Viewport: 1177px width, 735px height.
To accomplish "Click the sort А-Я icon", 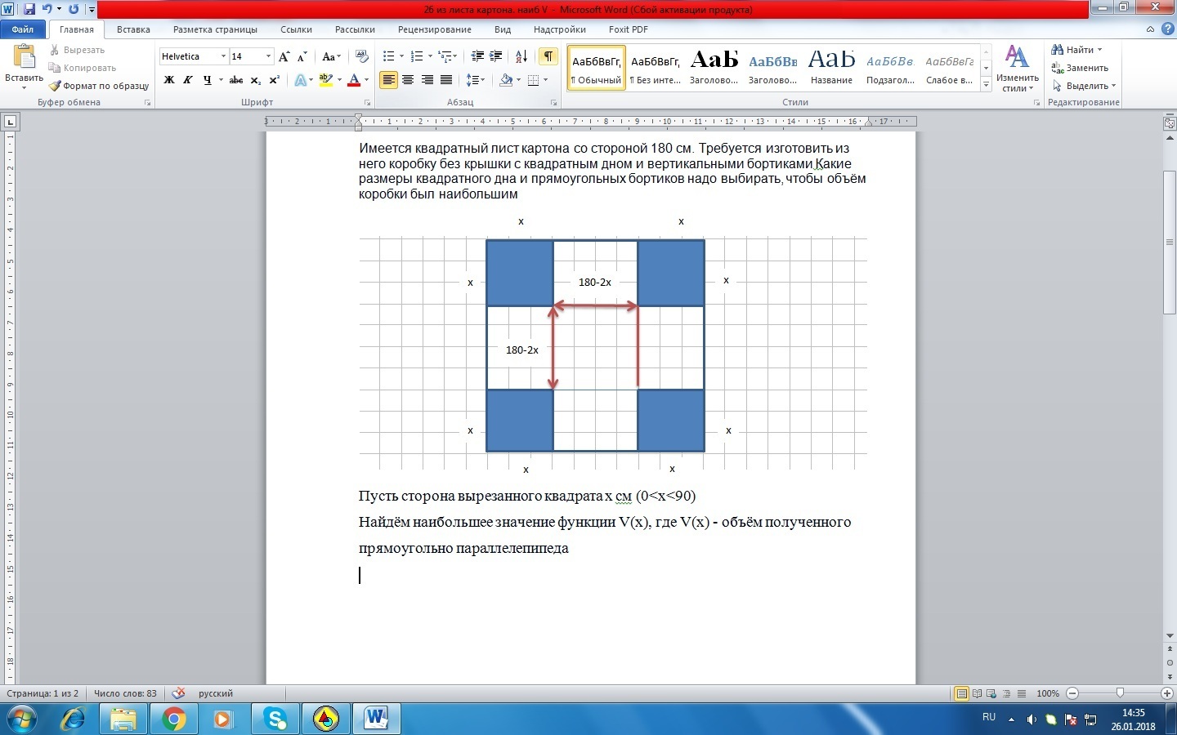I will click(x=521, y=56).
